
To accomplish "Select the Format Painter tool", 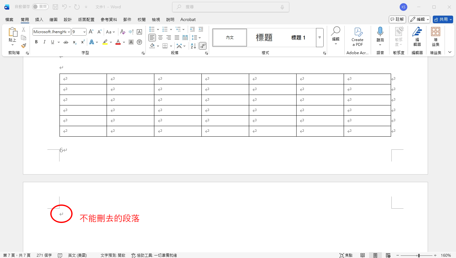I will [x=24, y=46].
